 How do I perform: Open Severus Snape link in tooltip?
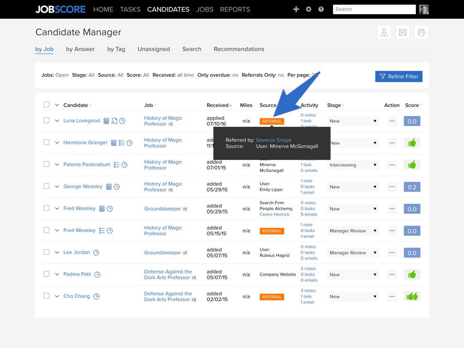tap(273, 140)
